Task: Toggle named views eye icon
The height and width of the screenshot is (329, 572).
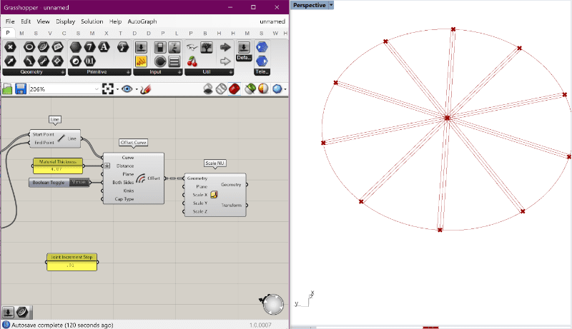Action: pyautogui.click(x=127, y=89)
